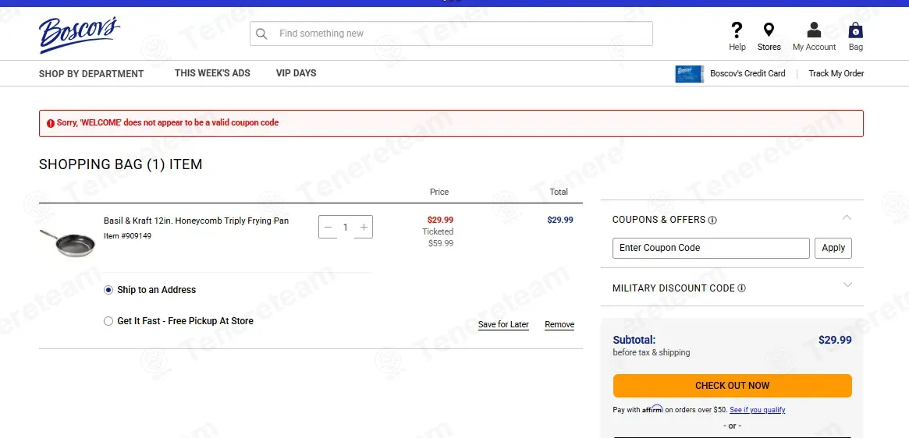Click 'Item #909149' text
This screenshot has width=909, height=438.
[127, 236]
